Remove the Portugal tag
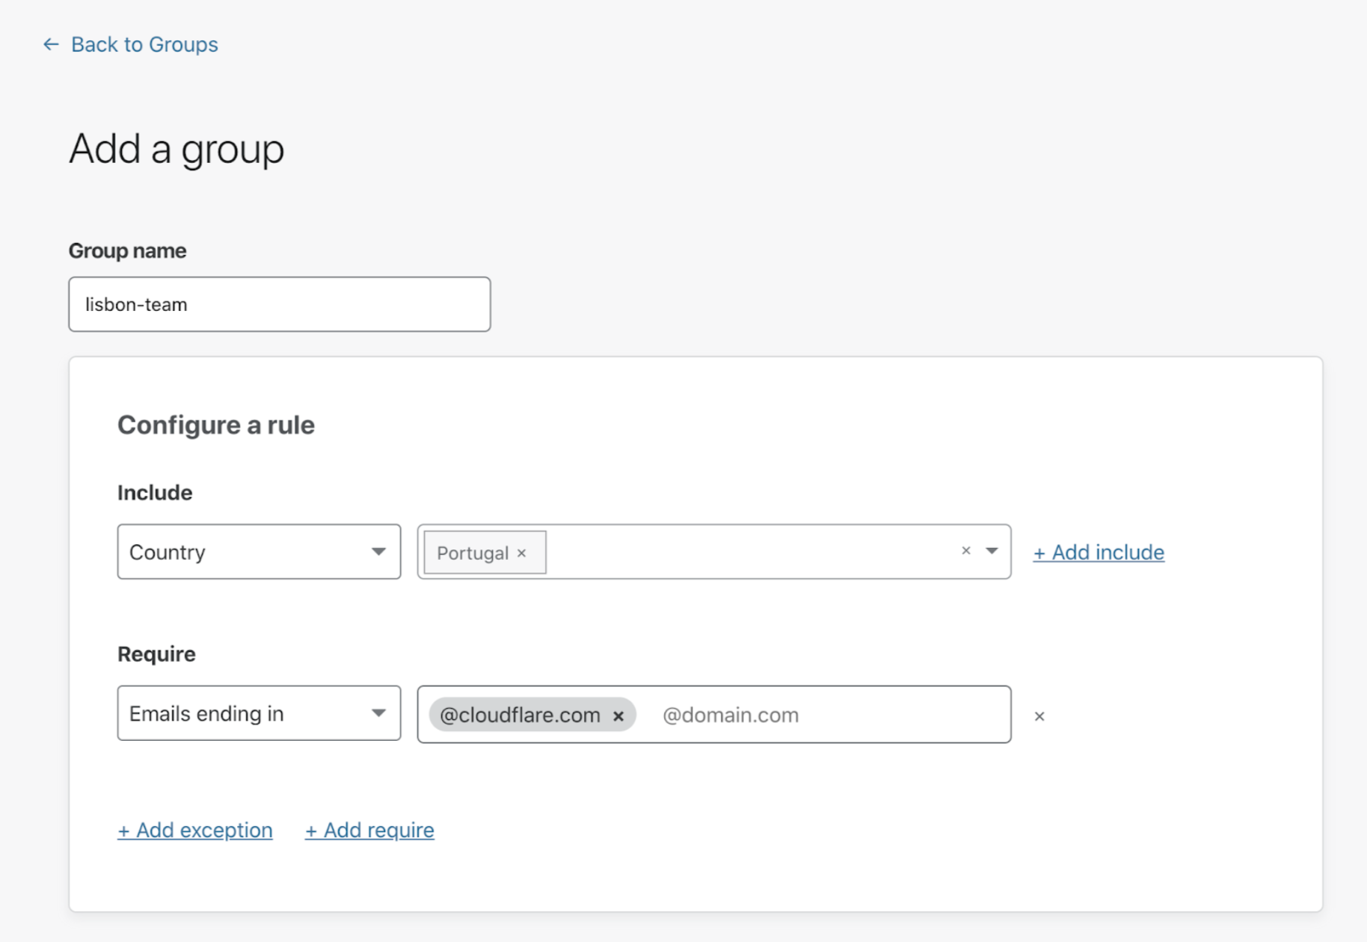 click(x=522, y=553)
